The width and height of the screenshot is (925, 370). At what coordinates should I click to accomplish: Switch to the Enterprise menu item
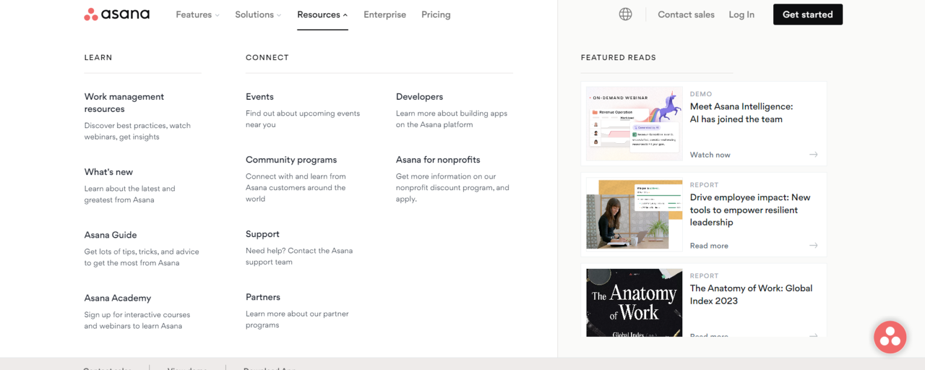click(x=385, y=14)
